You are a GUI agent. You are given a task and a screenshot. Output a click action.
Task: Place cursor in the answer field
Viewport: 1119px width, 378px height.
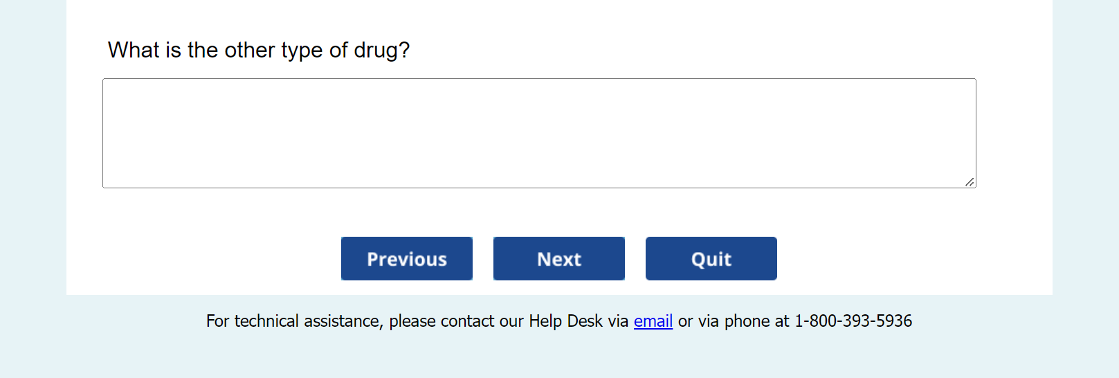pyautogui.click(x=538, y=133)
